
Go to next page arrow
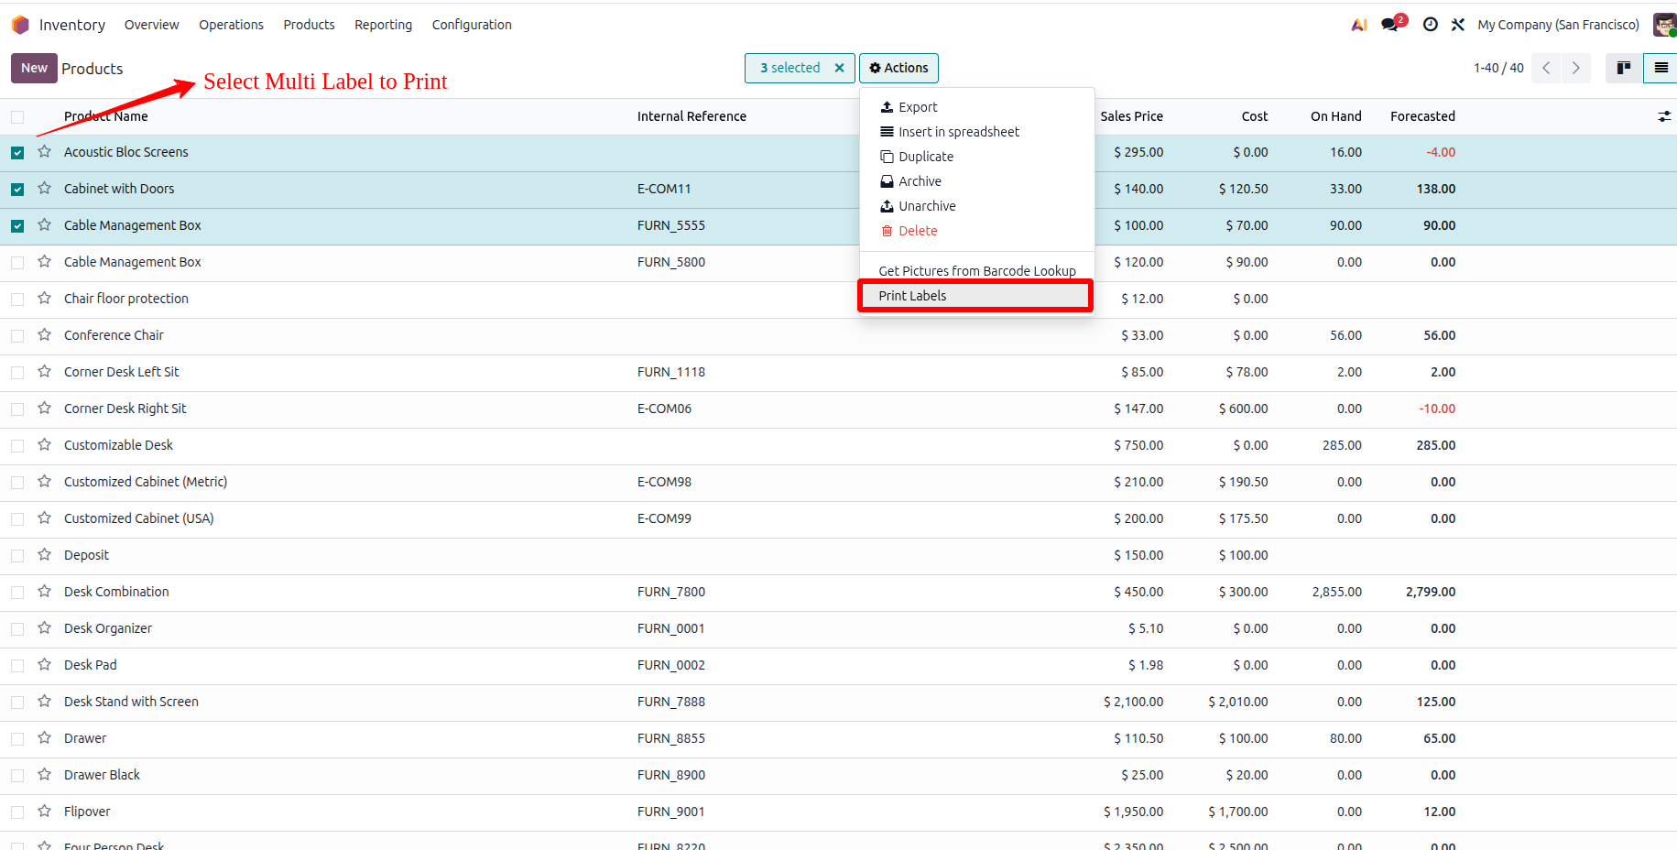point(1576,68)
